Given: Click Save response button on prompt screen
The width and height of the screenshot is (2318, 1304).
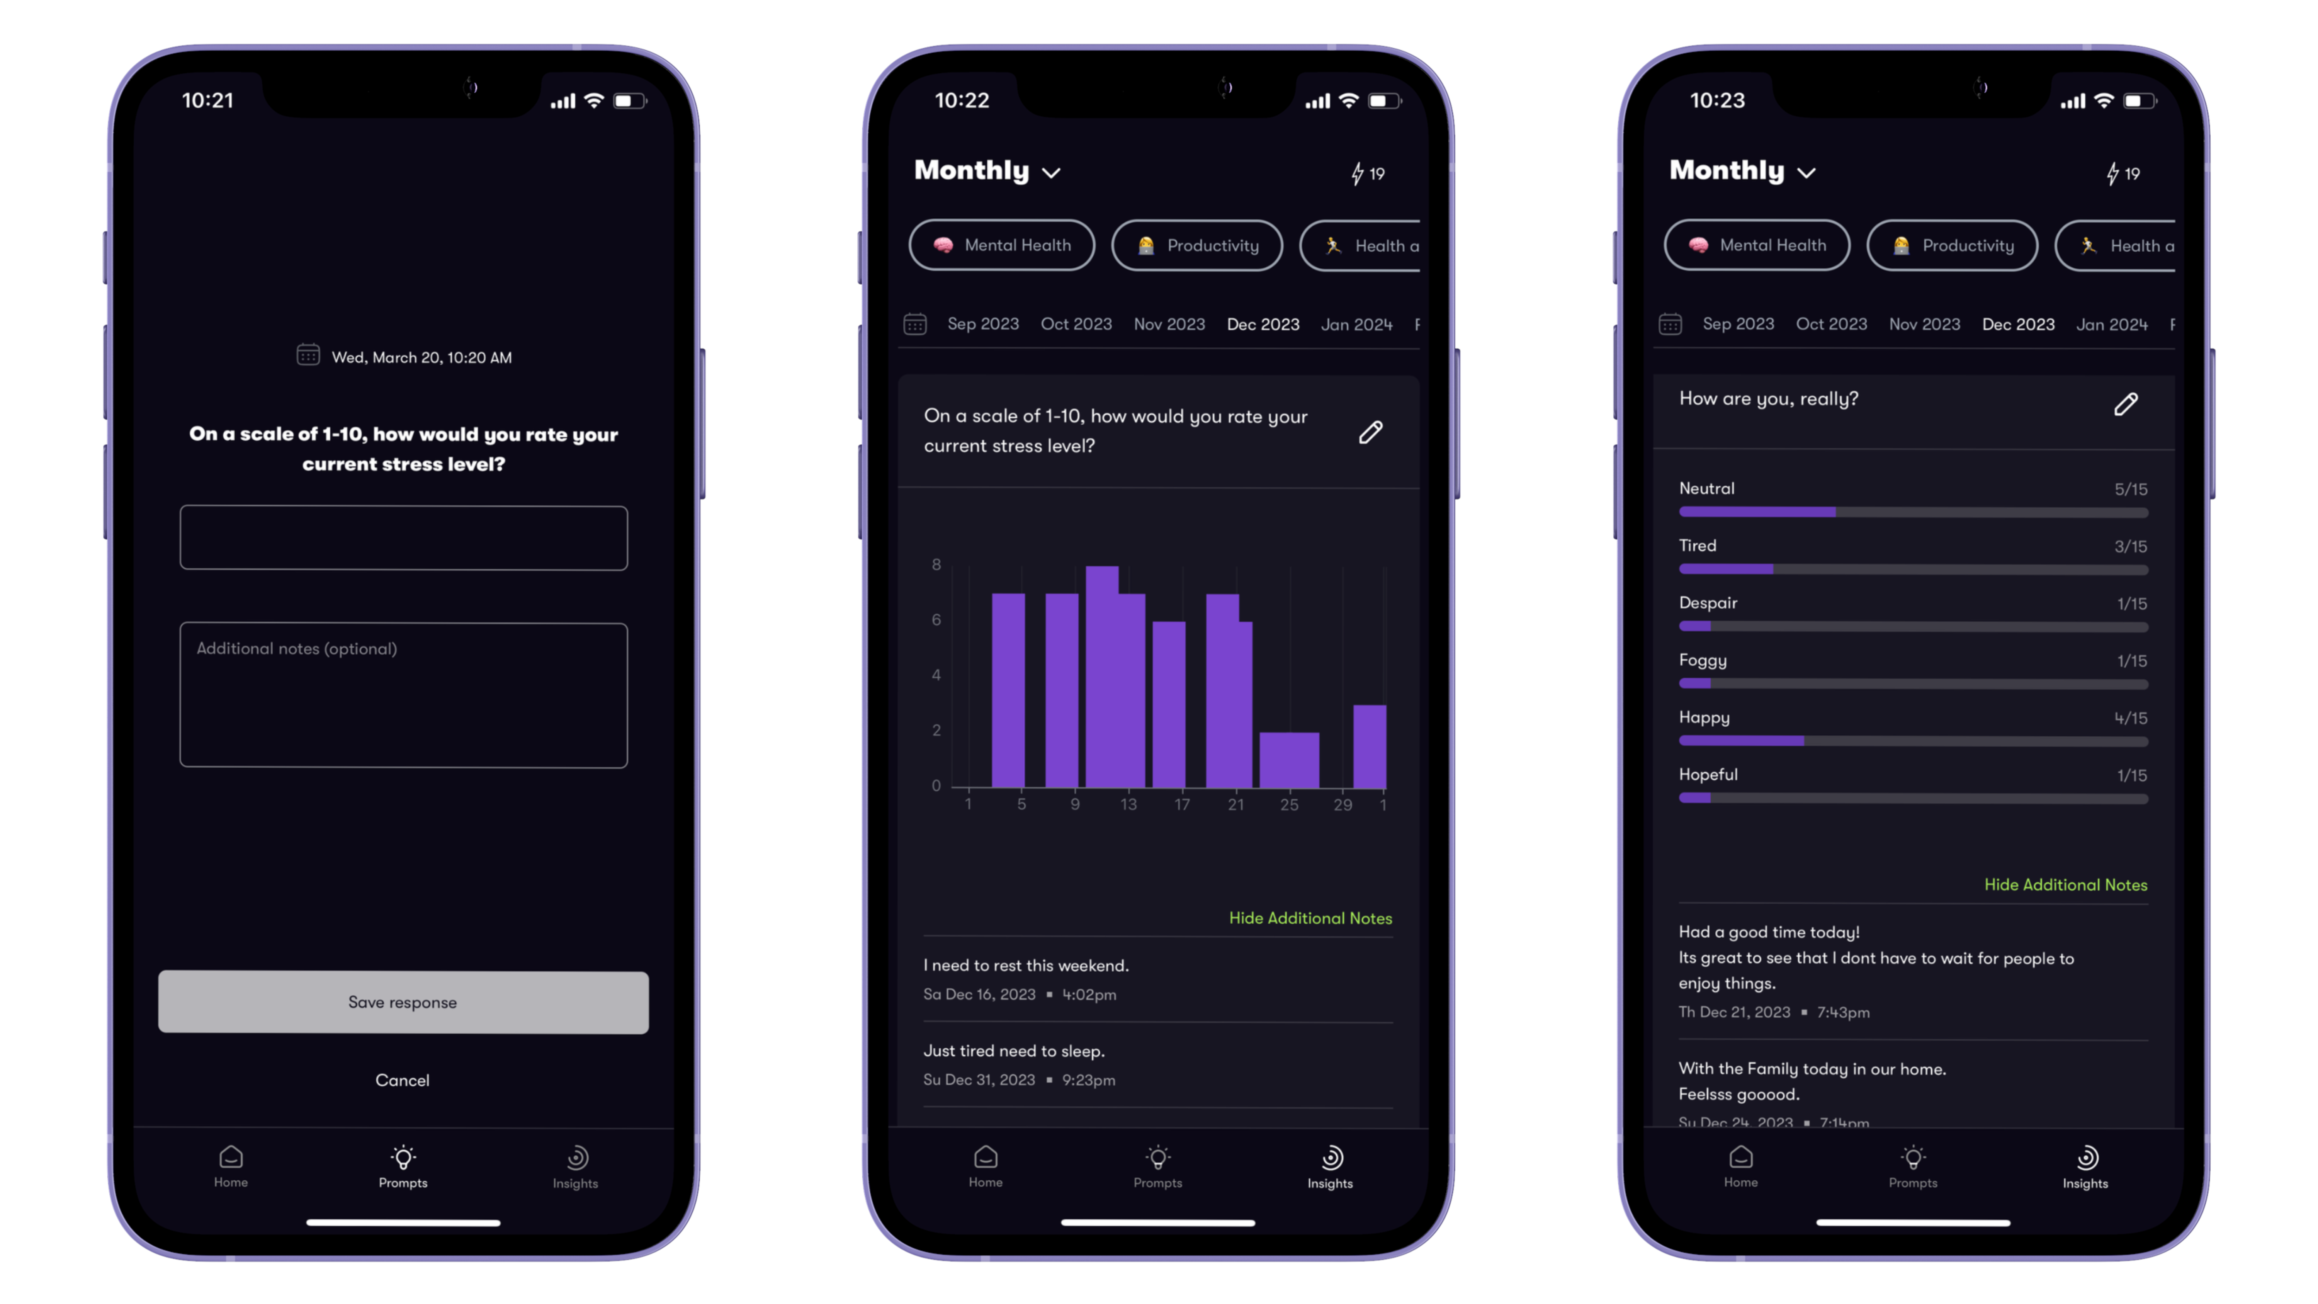Looking at the screenshot, I should coord(403,1001).
